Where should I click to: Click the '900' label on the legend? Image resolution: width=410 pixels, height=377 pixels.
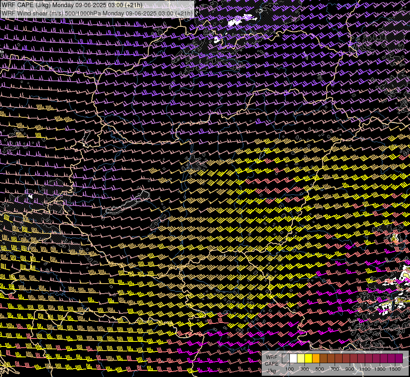point(350,369)
